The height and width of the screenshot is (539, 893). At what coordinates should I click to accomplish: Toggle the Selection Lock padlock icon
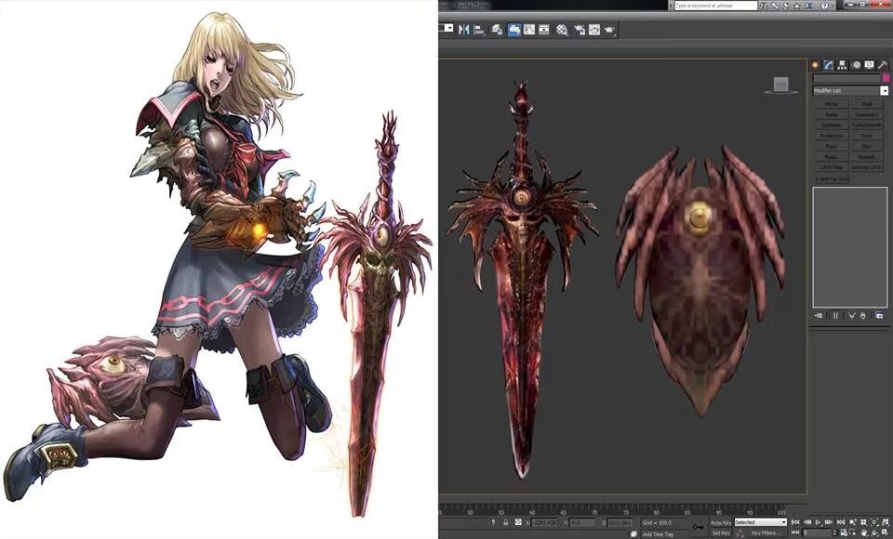505,522
